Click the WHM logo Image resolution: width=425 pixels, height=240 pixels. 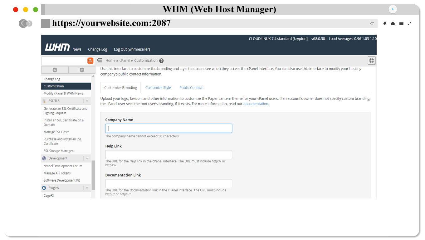point(57,47)
